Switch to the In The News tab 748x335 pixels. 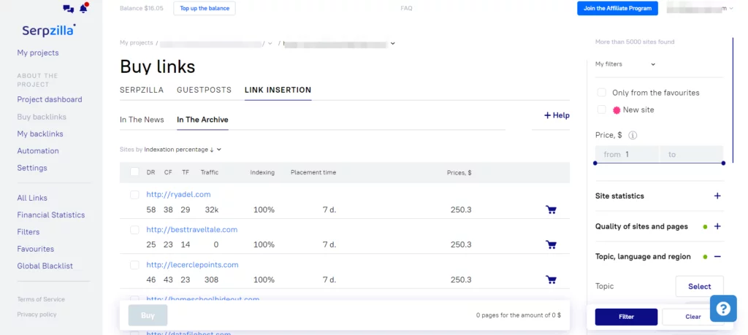tap(142, 120)
